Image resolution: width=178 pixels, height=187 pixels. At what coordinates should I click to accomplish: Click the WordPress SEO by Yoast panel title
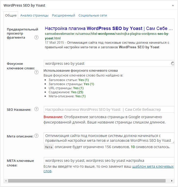(x=24, y=5)
